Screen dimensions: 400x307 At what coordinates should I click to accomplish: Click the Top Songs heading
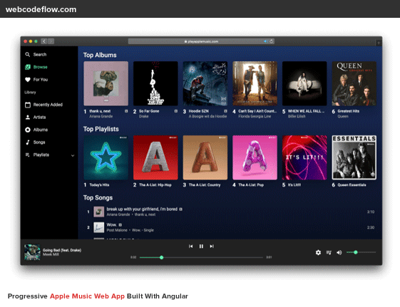(x=98, y=198)
